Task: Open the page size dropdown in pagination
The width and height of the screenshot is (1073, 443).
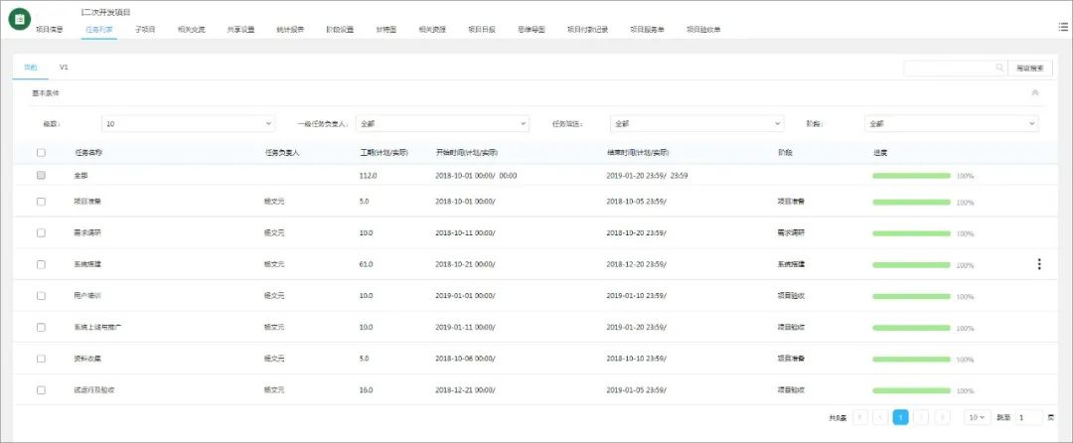Action: coord(978,417)
